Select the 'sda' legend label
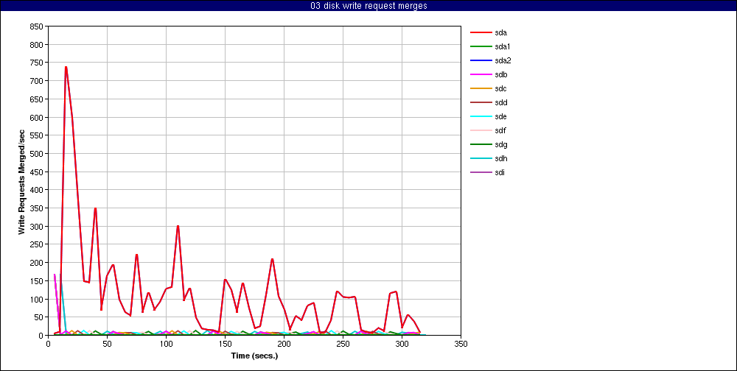 500,32
